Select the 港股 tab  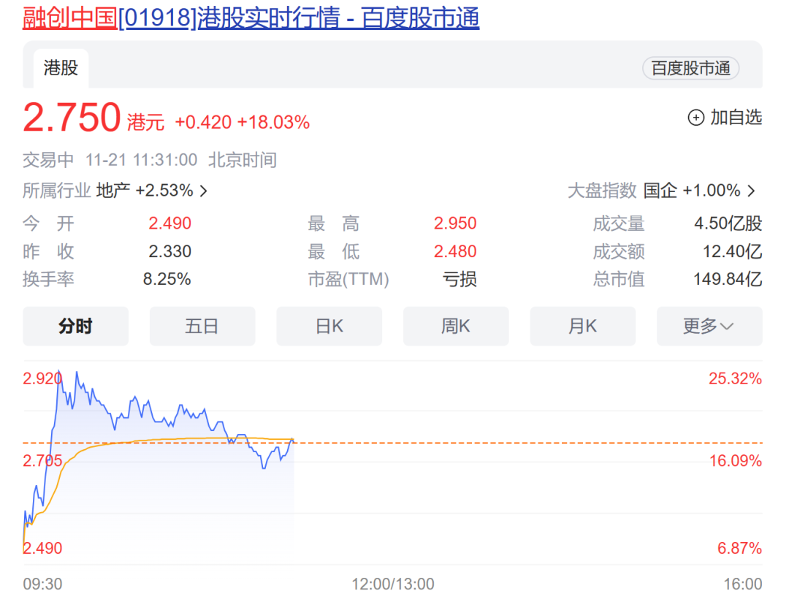[61, 68]
